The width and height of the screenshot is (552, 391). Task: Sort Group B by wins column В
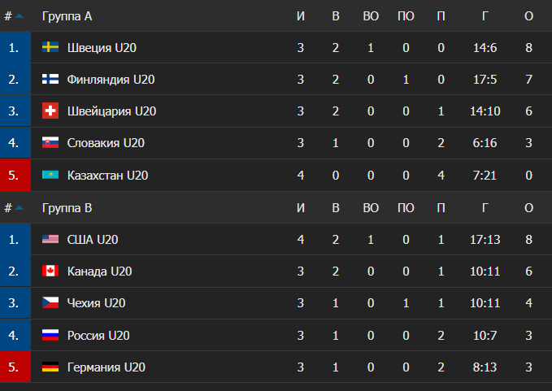pyautogui.click(x=335, y=208)
